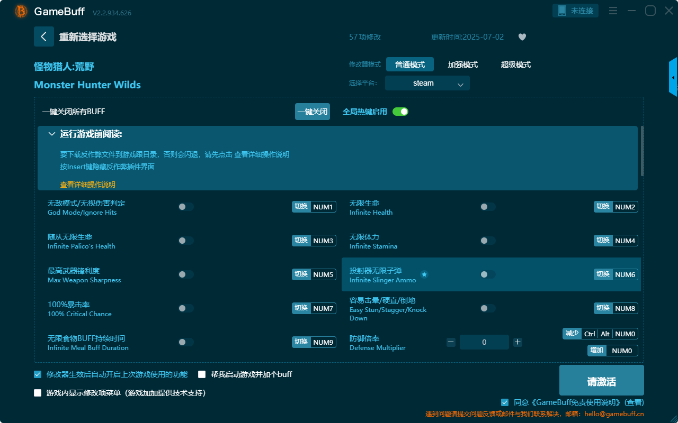Click the 一键关闭 button
678x423 pixels.
tap(312, 112)
